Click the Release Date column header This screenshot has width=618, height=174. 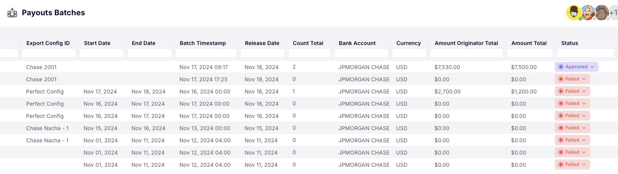click(x=262, y=43)
